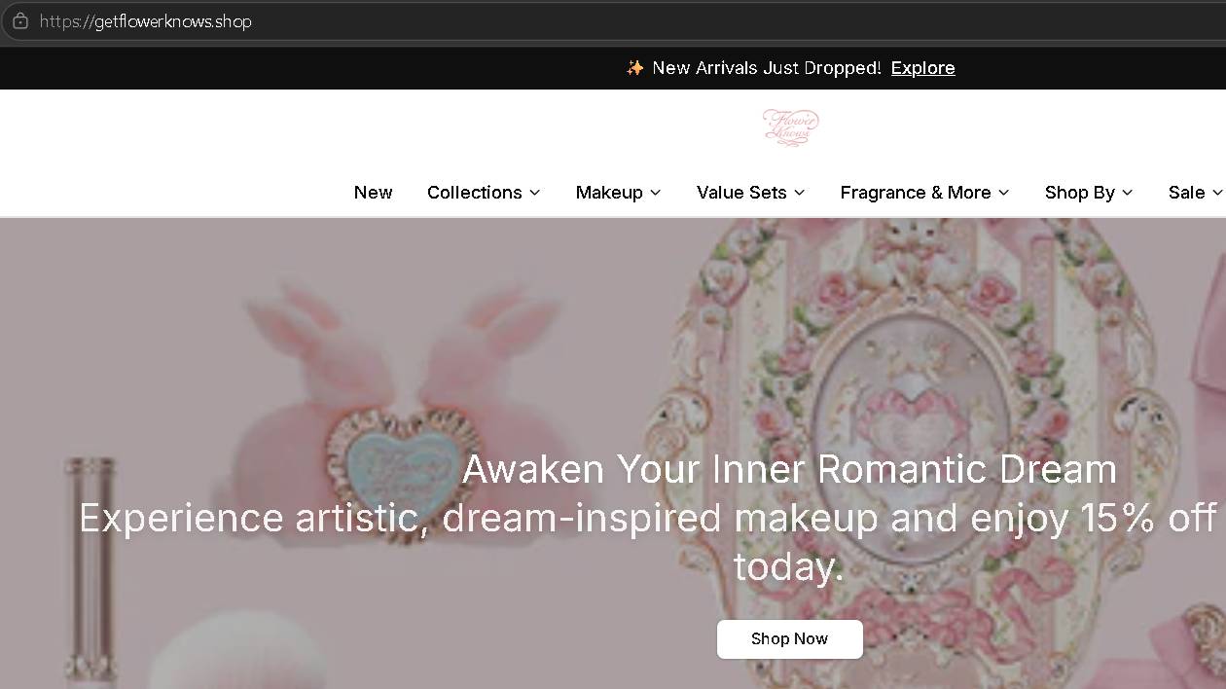Click the lock icon in address bar
Viewport: 1226px width, 689px height.
[19, 20]
